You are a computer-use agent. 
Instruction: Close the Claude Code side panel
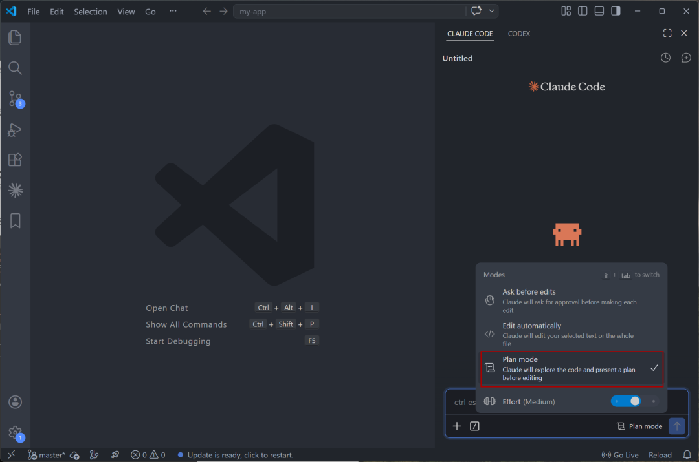click(x=684, y=34)
